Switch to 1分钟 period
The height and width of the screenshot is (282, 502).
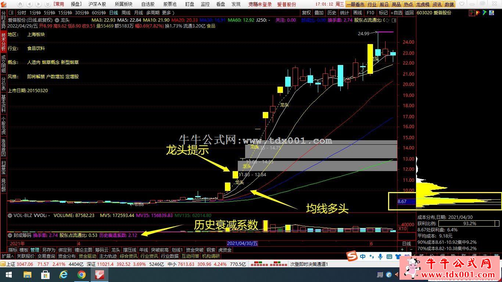coord(35,13)
